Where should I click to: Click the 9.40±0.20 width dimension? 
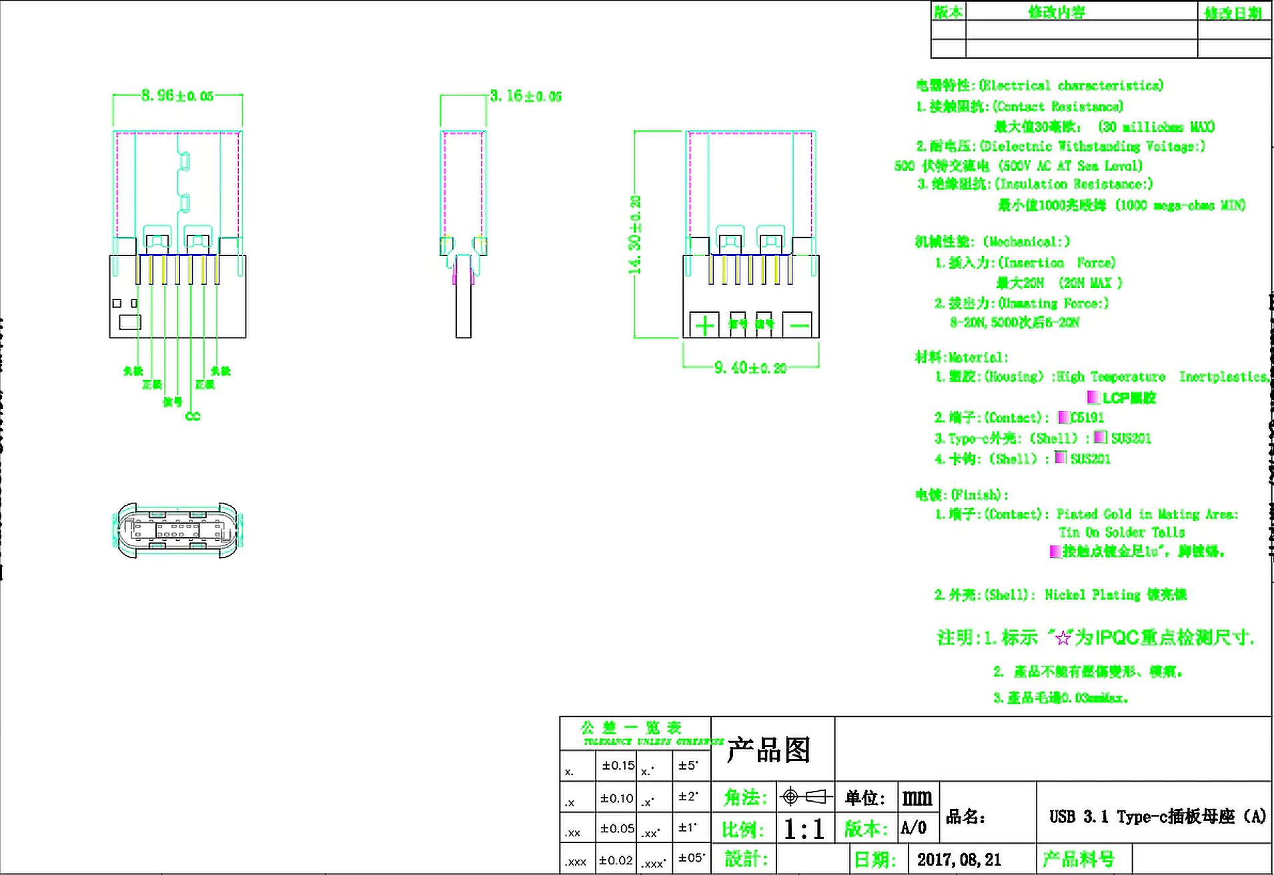point(750,367)
